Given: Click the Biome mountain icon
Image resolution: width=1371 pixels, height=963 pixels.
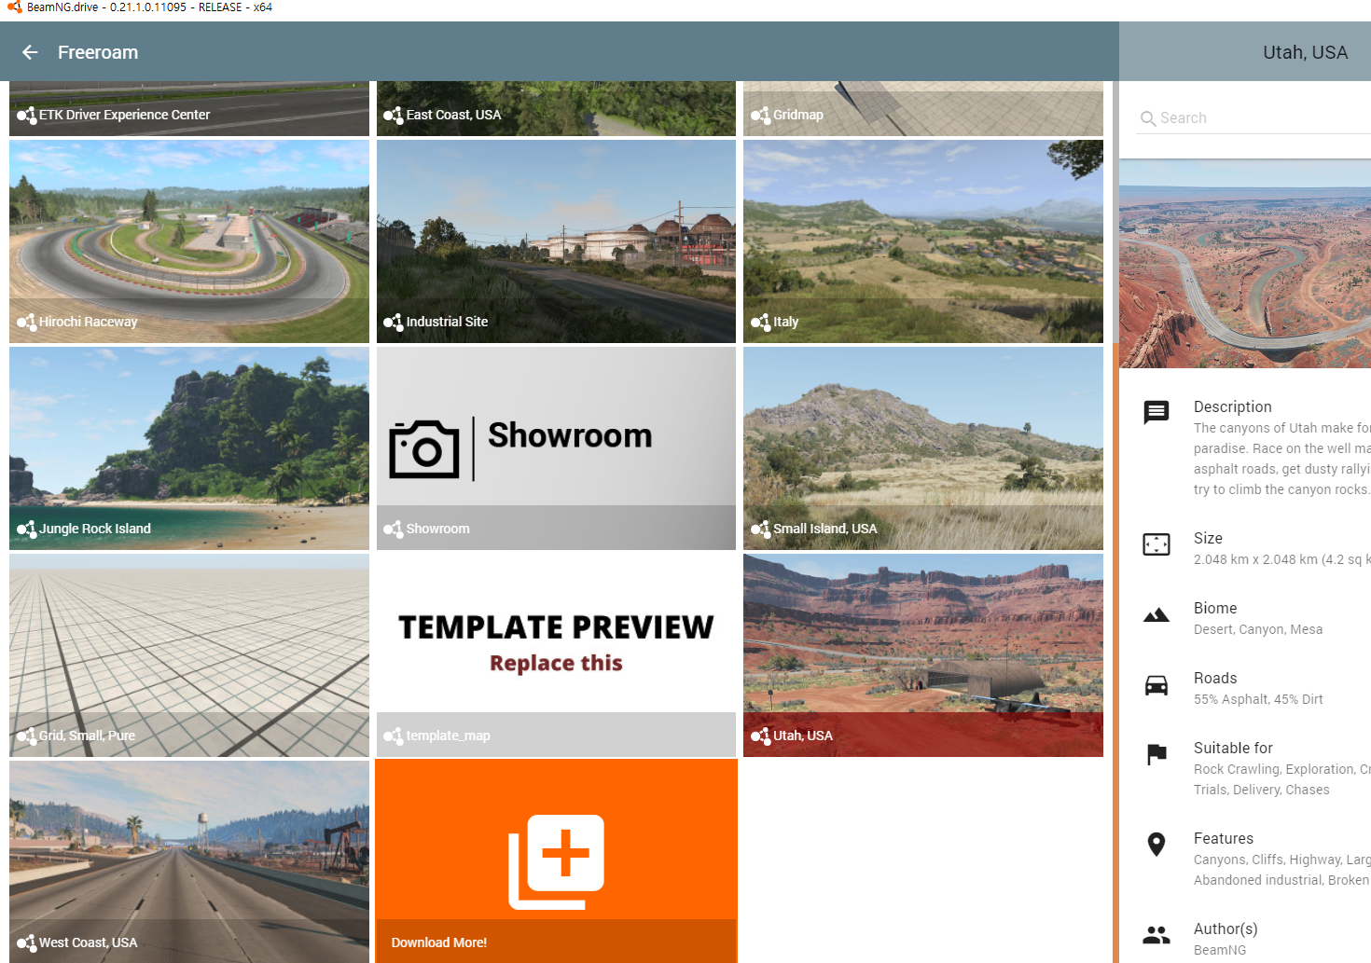Looking at the screenshot, I should [1156, 614].
